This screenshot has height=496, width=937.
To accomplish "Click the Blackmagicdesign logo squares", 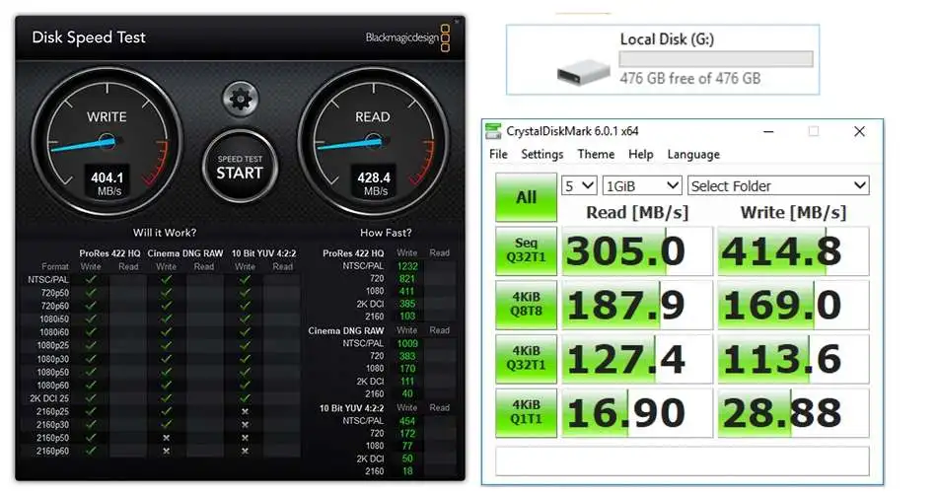I will [x=445, y=38].
